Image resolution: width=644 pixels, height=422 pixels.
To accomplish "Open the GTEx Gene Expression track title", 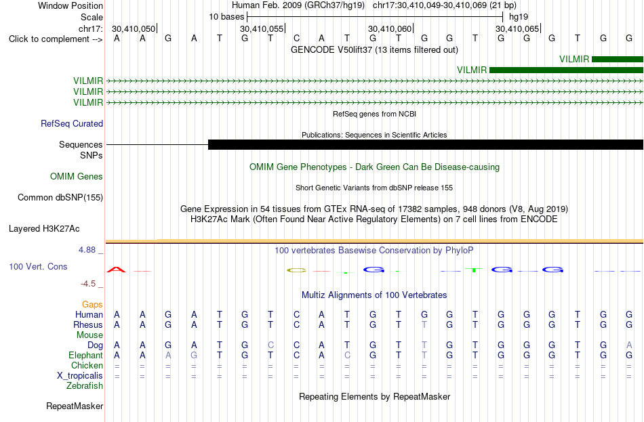I will point(374,209).
